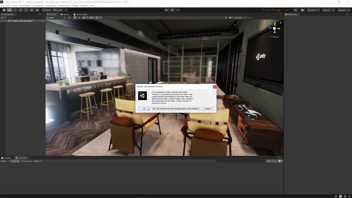Select the Transform tool
Screen dimensions: 352x198
pos(32,10)
